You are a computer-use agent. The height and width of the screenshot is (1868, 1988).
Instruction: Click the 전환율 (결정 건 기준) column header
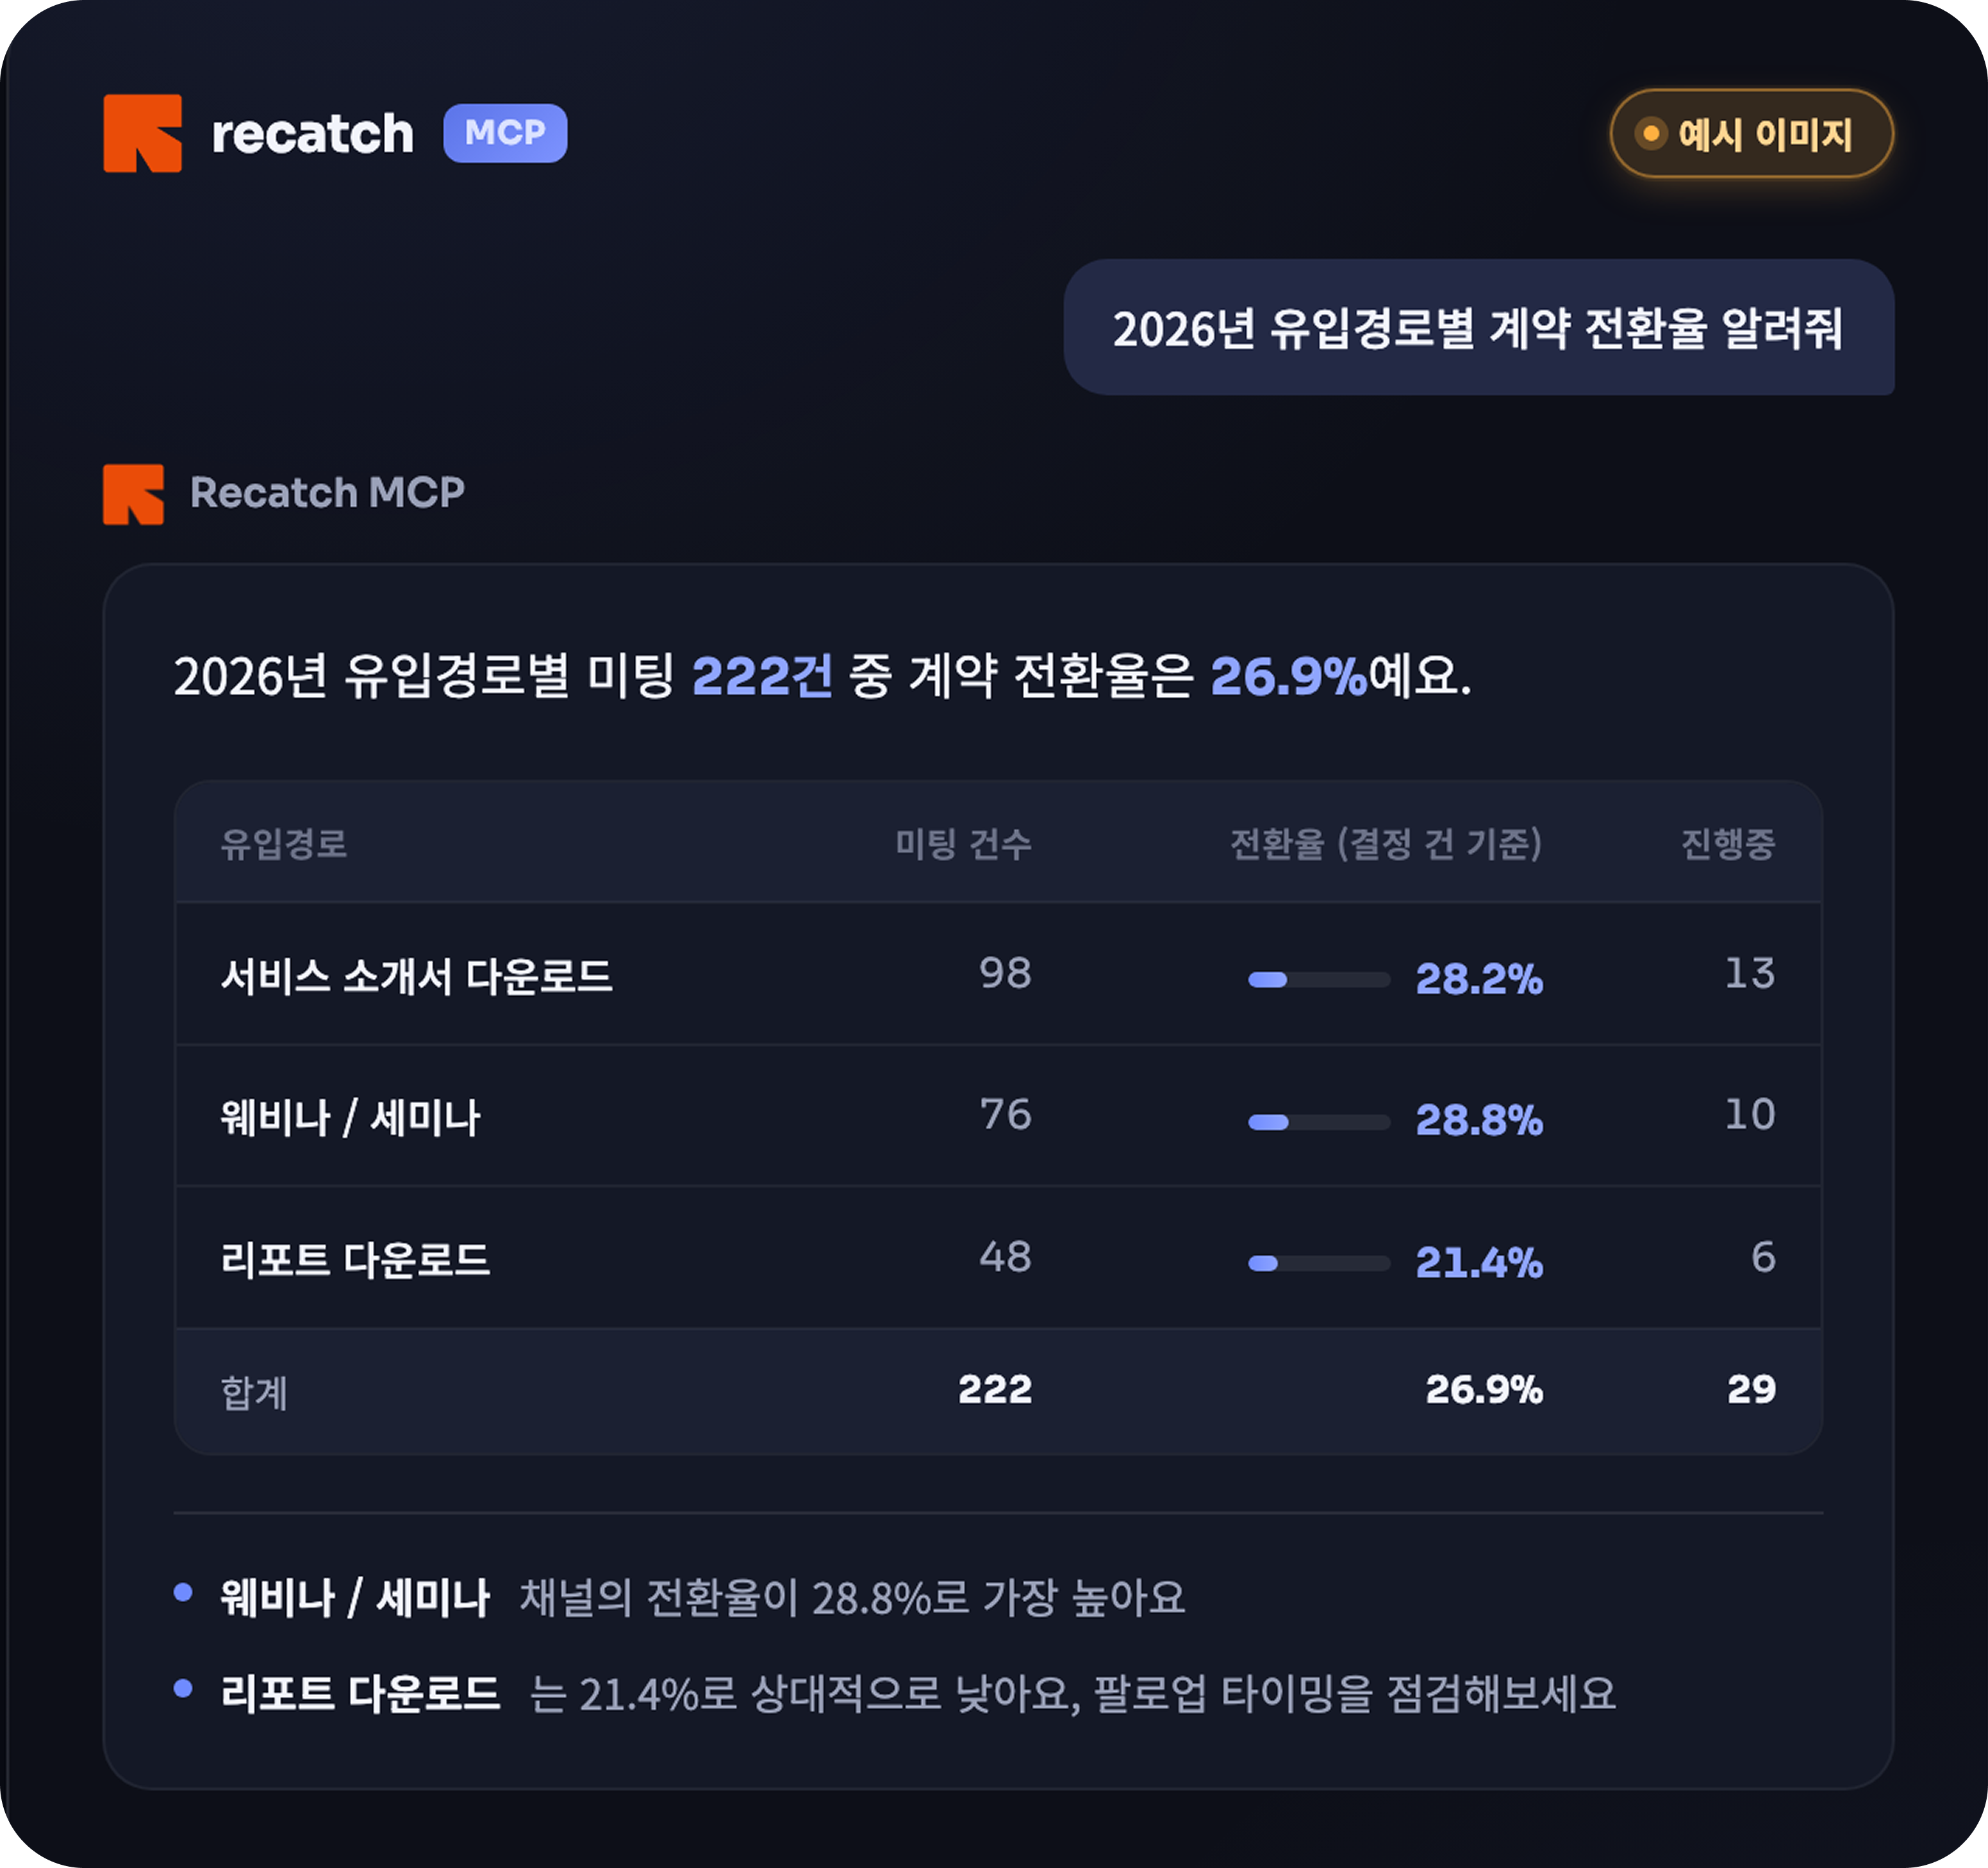[x=1386, y=844]
